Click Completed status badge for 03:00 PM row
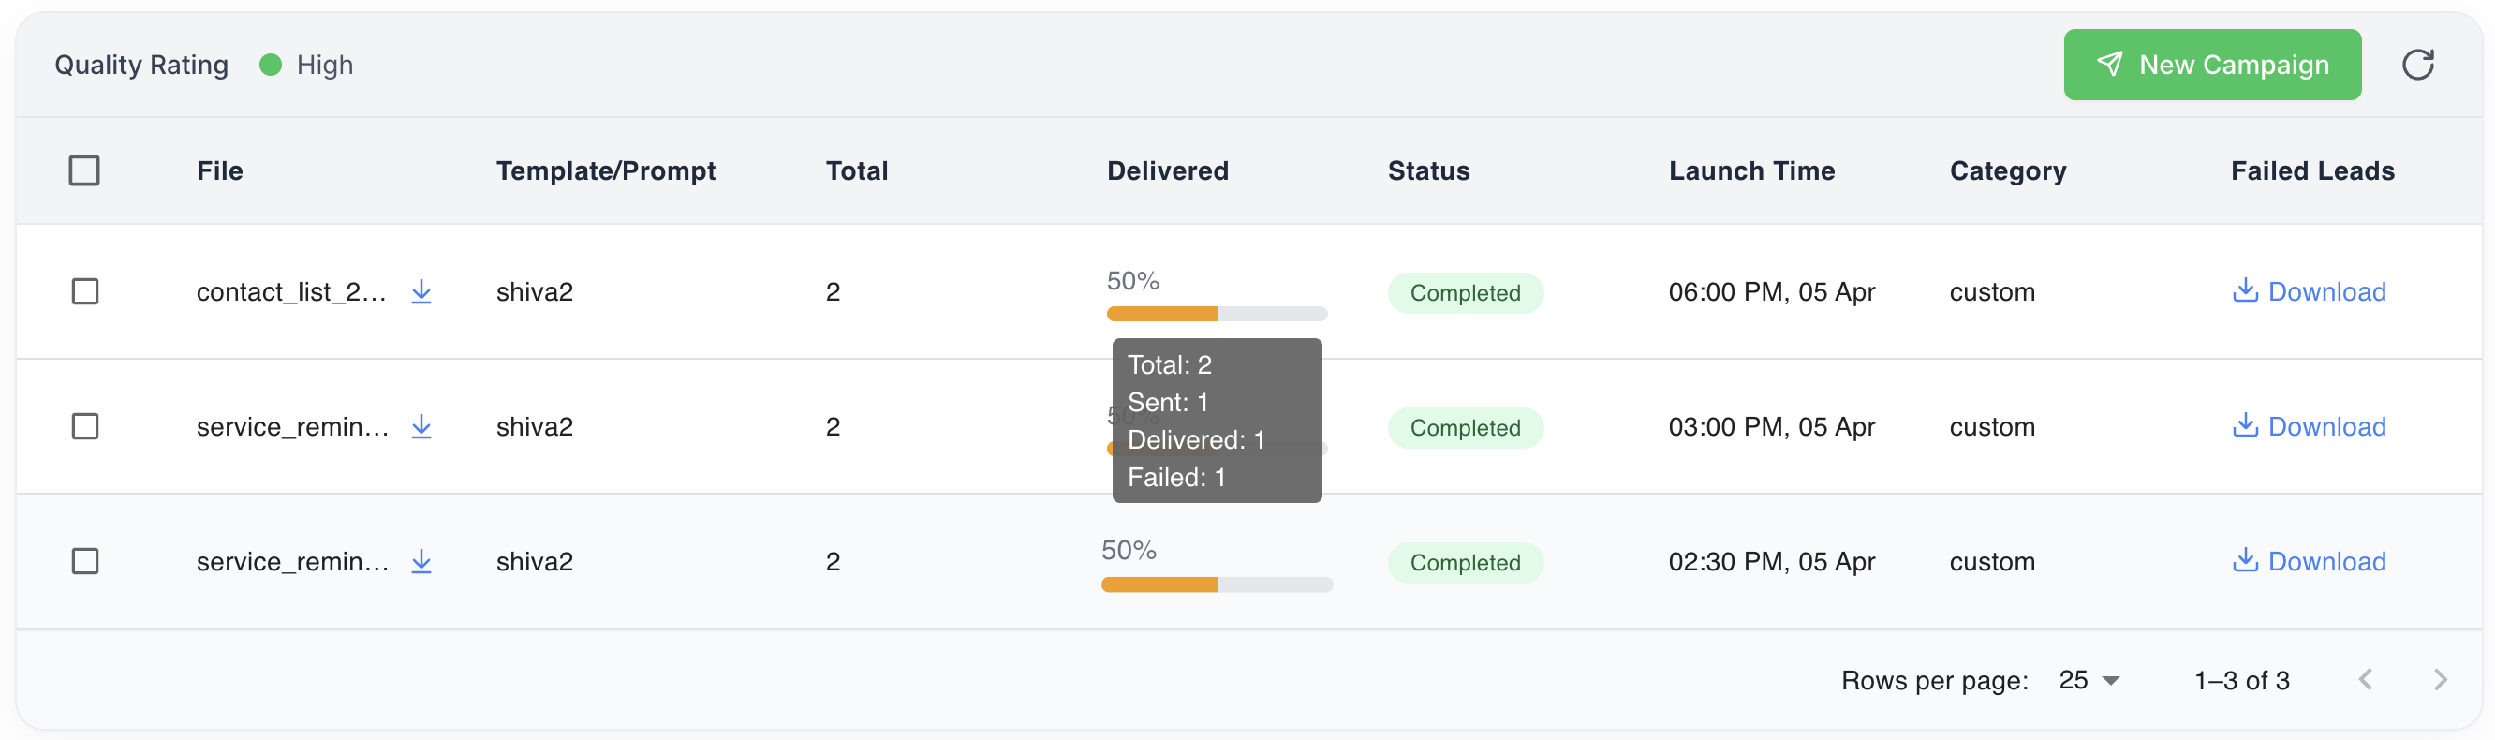 point(1465,427)
